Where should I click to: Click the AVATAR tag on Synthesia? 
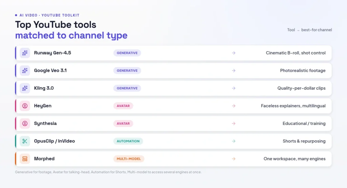(x=123, y=123)
